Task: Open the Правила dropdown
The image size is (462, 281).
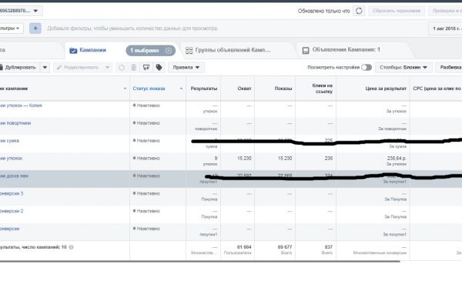Action: pyautogui.click(x=186, y=68)
